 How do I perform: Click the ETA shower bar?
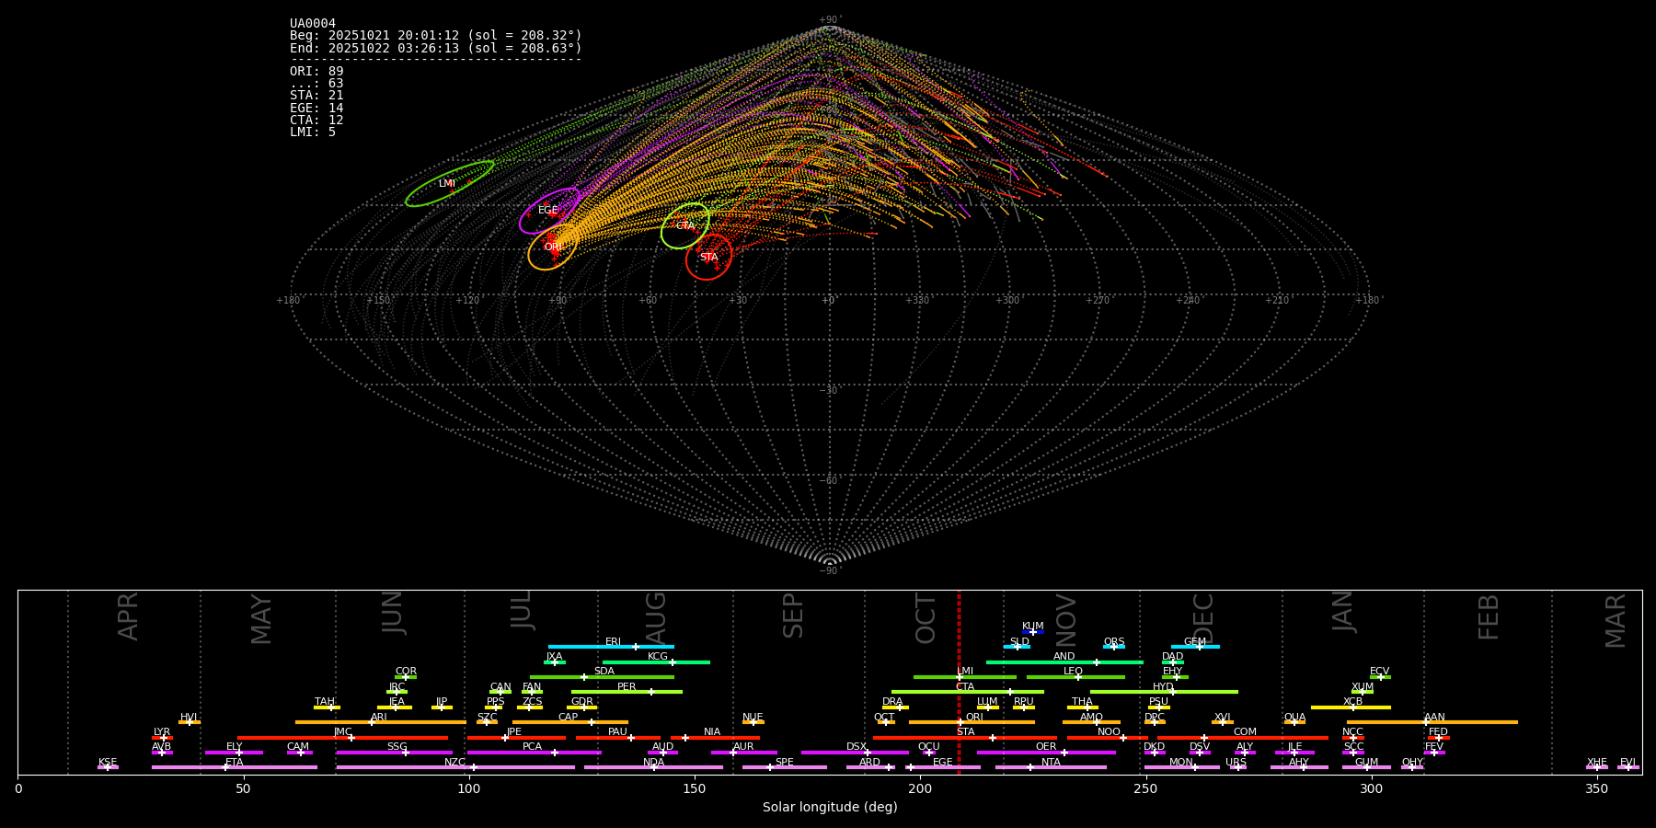click(235, 767)
